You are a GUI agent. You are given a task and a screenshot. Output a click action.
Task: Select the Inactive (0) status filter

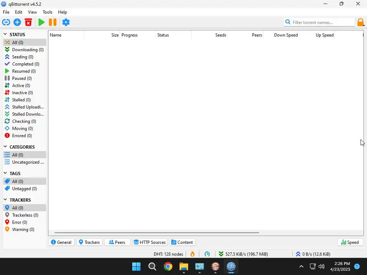pos(25,93)
